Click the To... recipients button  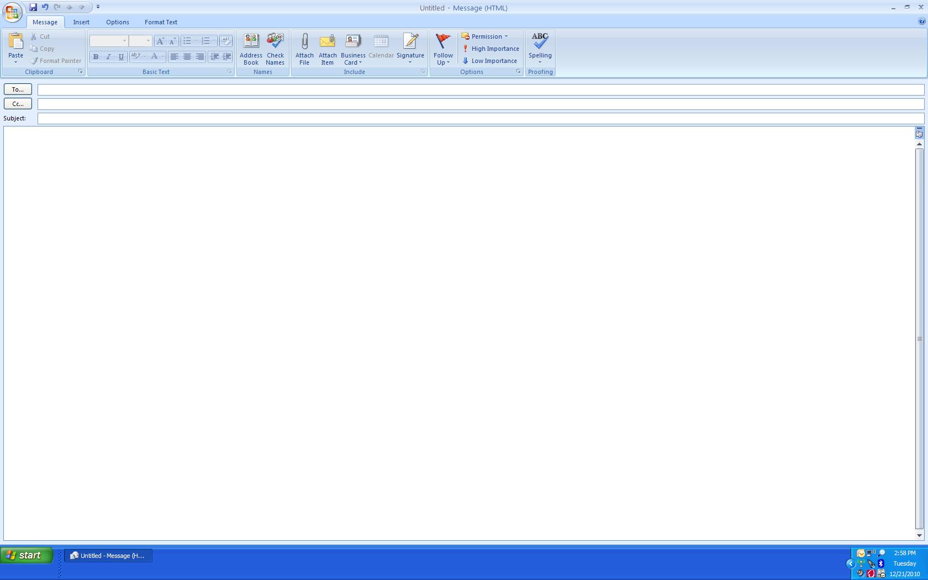click(x=18, y=89)
